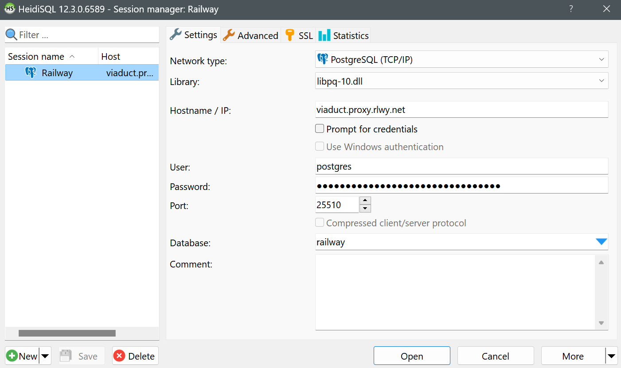Click the PostgreSQL elephant icon beside Railway session
This screenshot has height=368, width=621.
[x=31, y=73]
